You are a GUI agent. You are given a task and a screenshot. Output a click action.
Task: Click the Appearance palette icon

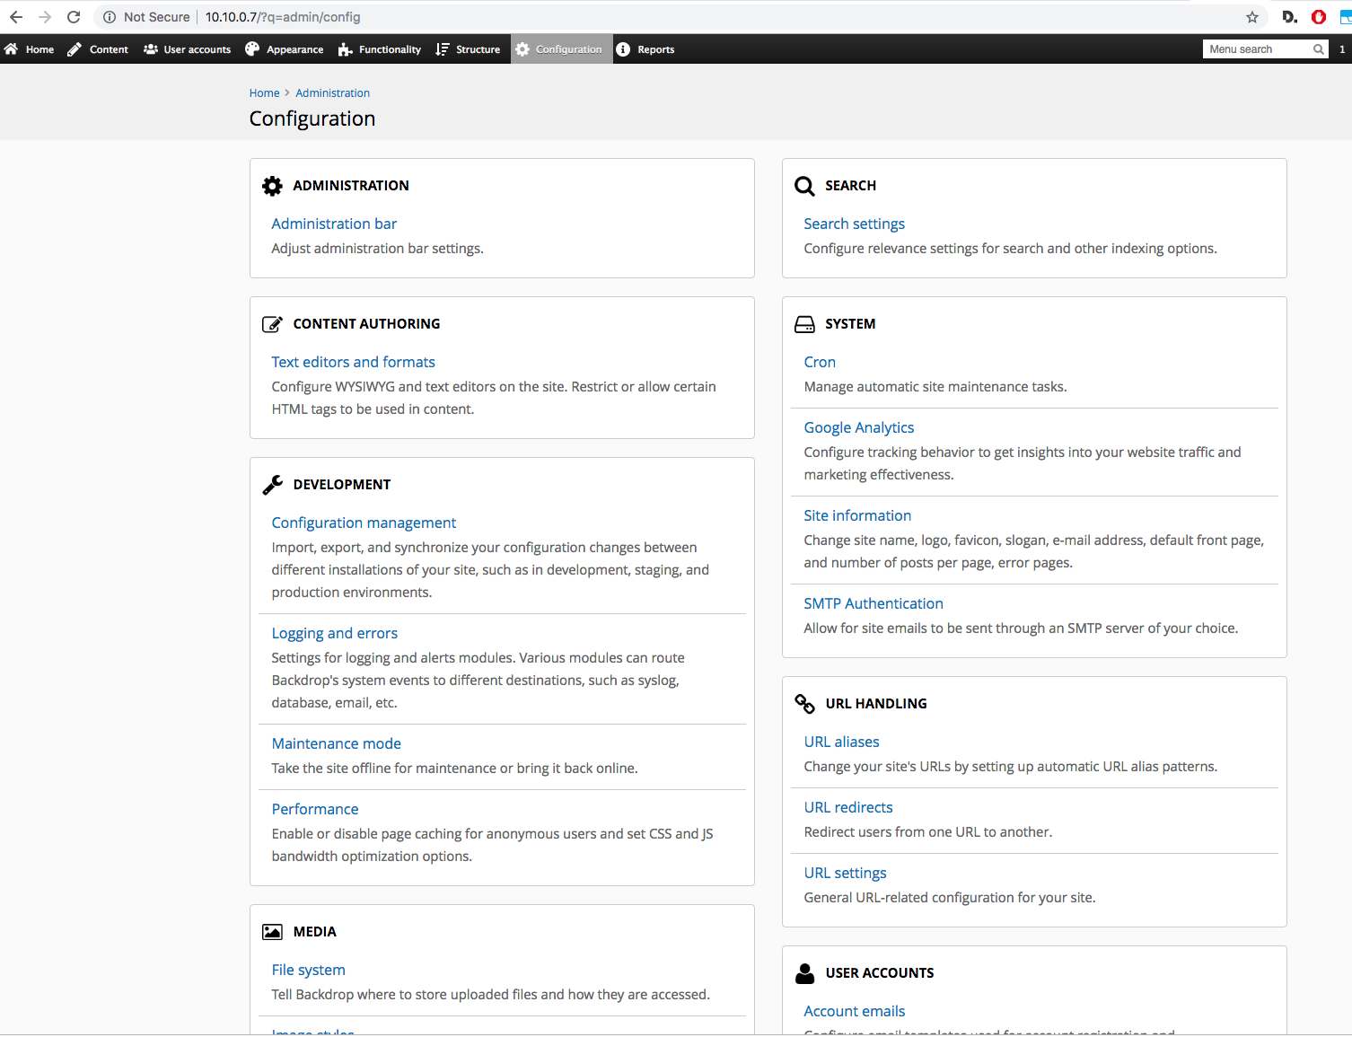pyautogui.click(x=252, y=49)
